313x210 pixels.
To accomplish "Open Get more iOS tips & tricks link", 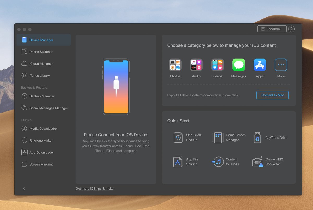I will [x=94, y=189].
